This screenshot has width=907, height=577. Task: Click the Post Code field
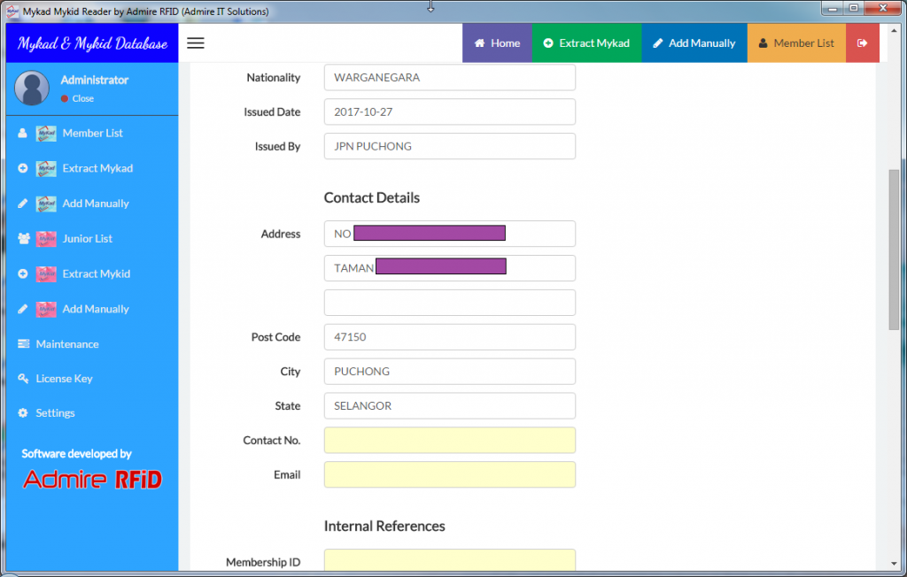(x=449, y=337)
